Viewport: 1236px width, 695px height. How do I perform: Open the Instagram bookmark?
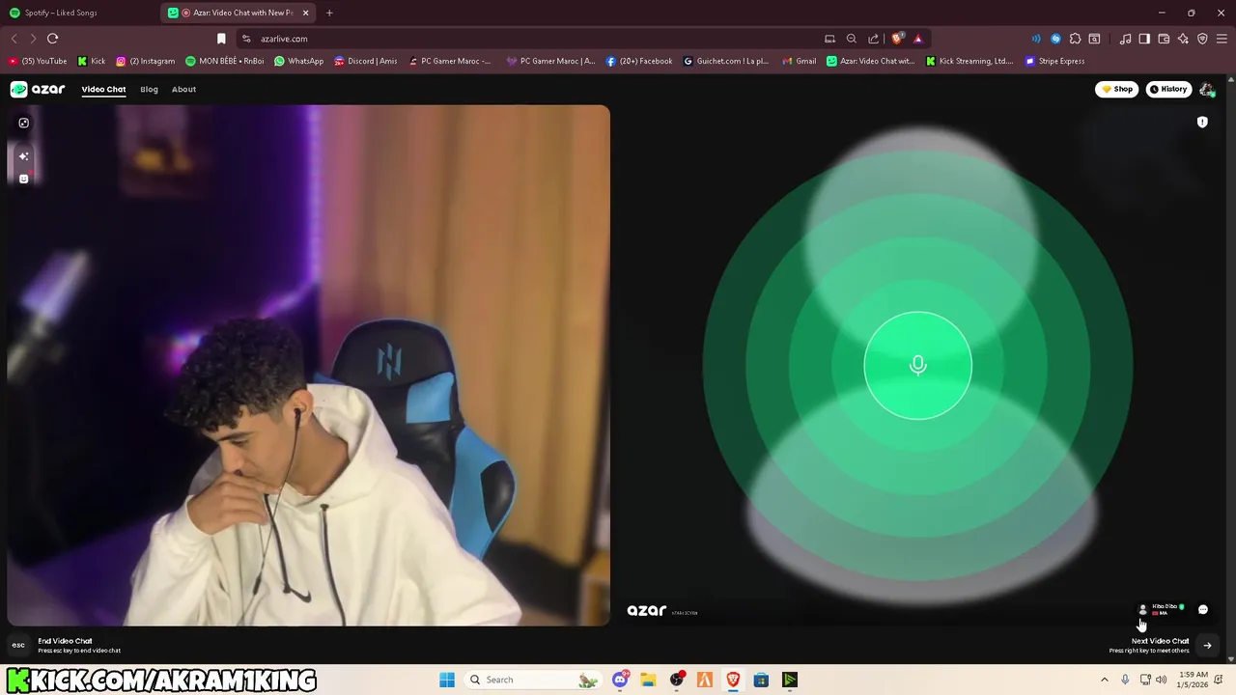[145, 61]
